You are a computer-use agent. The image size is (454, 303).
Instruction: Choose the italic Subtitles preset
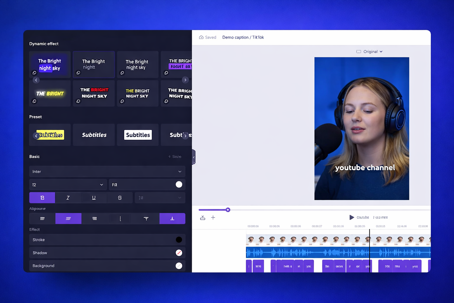coord(94,135)
